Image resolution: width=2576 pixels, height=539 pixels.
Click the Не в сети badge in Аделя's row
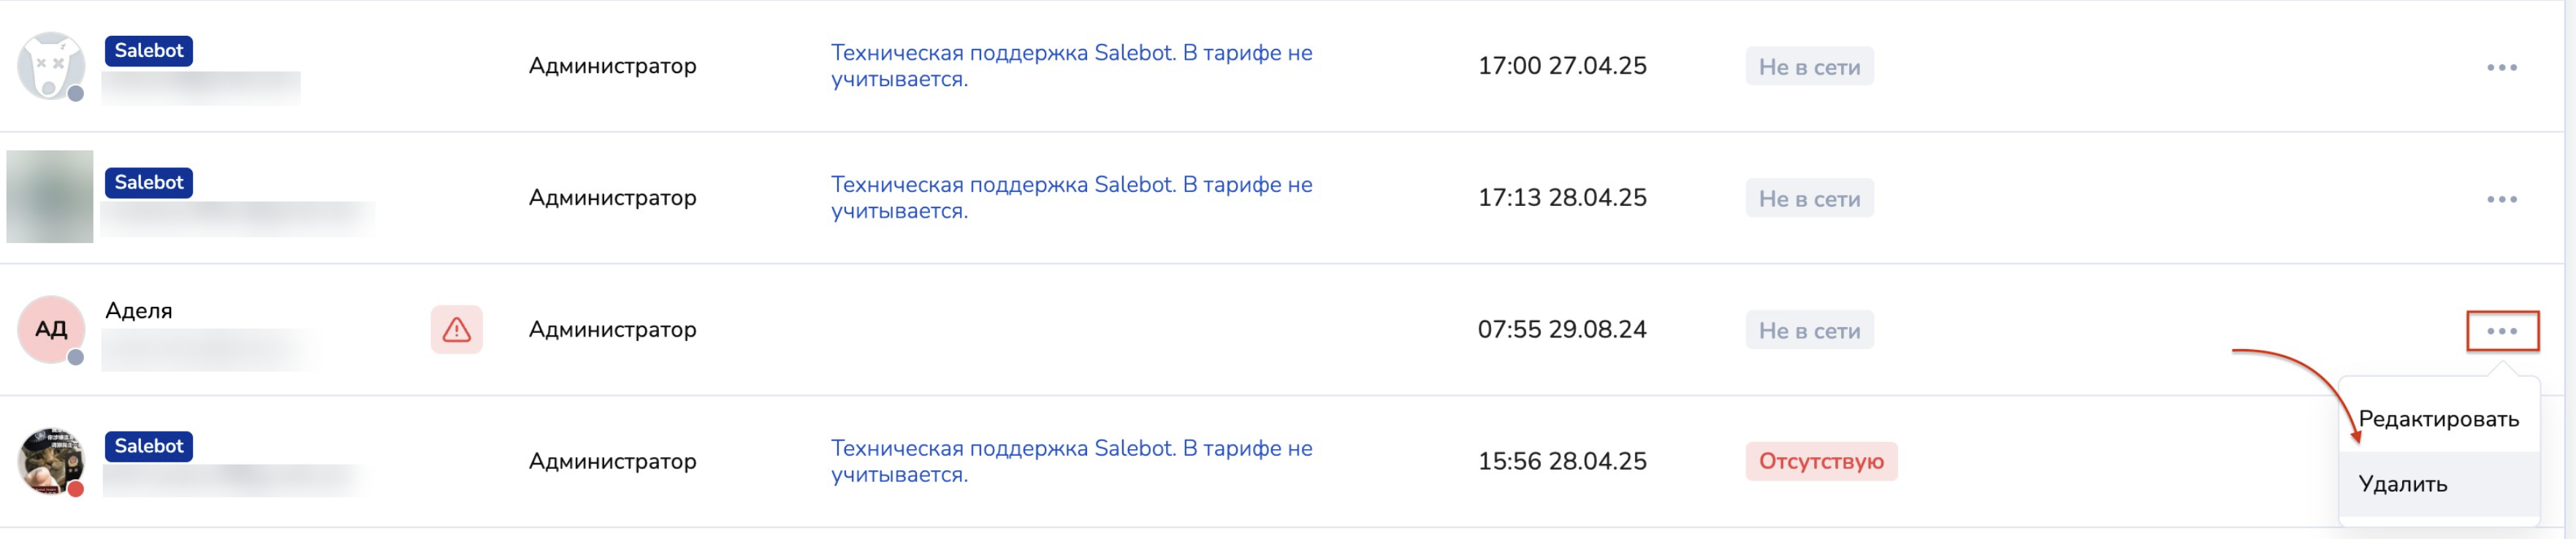pos(1809,331)
